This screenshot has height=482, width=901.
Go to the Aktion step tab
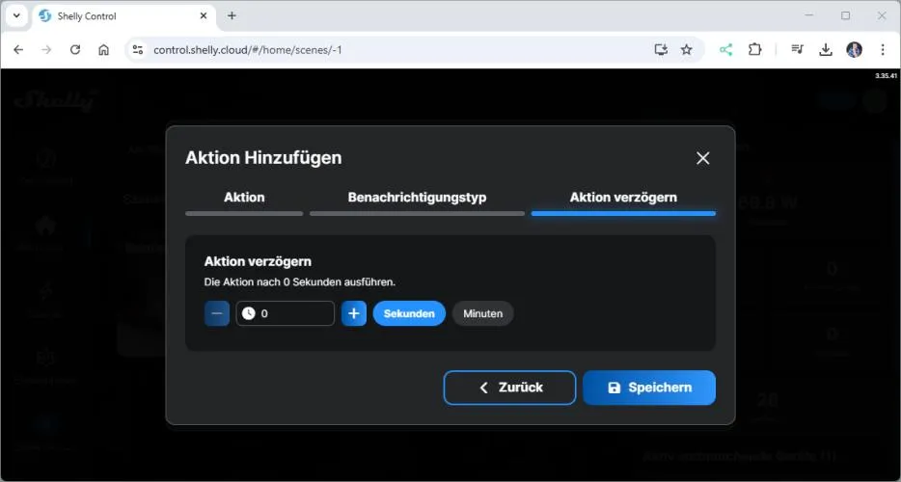click(x=244, y=198)
